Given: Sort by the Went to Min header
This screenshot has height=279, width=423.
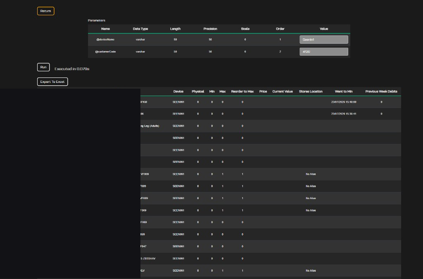Looking at the screenshot, I should click(344, 91).
